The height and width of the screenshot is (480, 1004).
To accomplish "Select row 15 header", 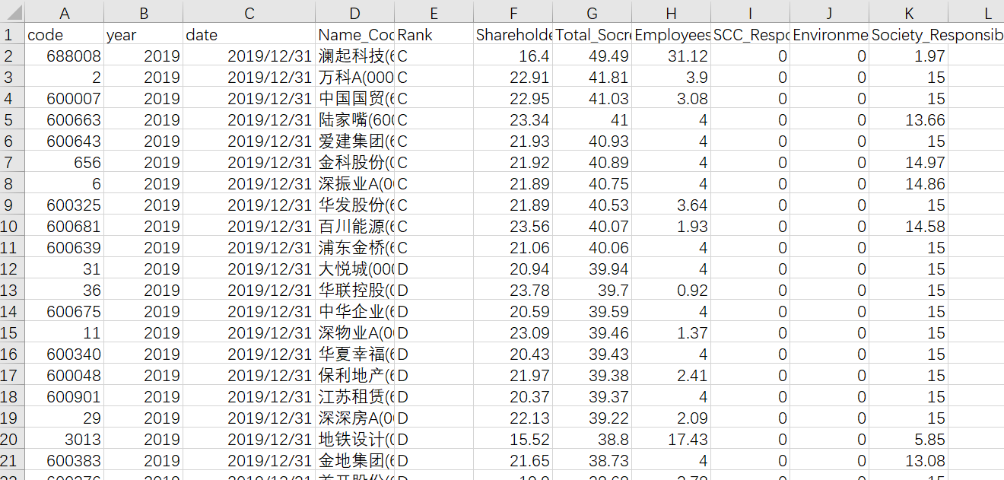I will coord(12,332).
